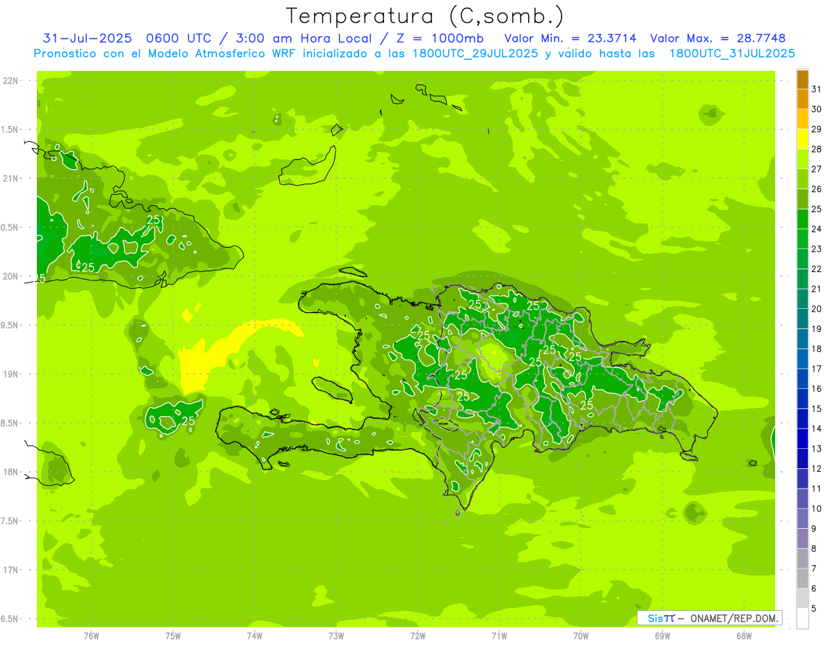Click the title "Temperatura (C,somb.)"
835x645 pixels.
(424, 15)
